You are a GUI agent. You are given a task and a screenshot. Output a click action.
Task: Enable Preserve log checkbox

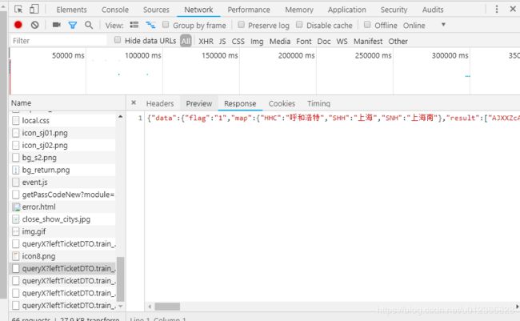click(x=241, y=25)
